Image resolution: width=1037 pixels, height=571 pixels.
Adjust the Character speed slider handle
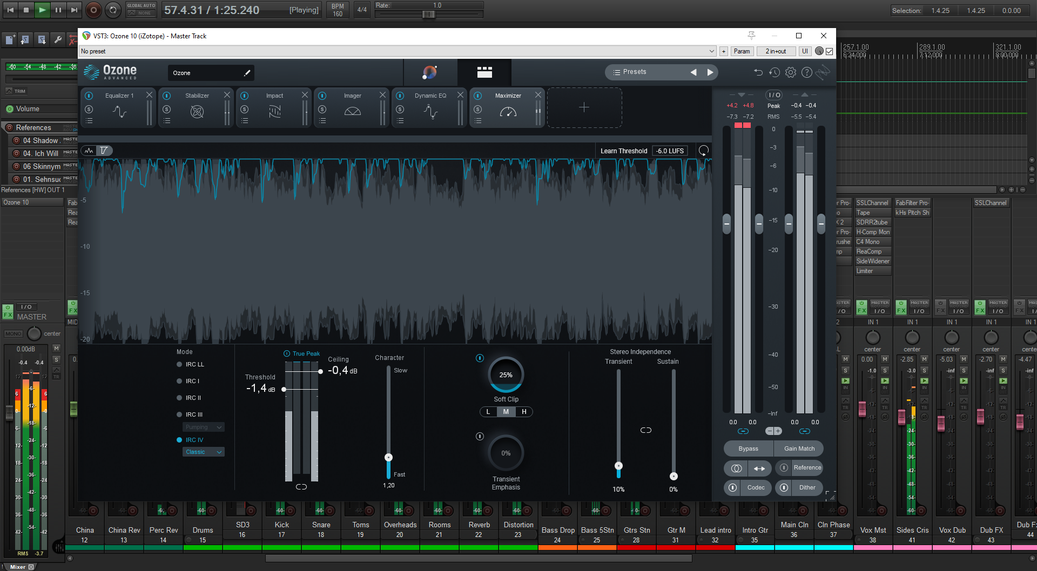click(388, 457)
